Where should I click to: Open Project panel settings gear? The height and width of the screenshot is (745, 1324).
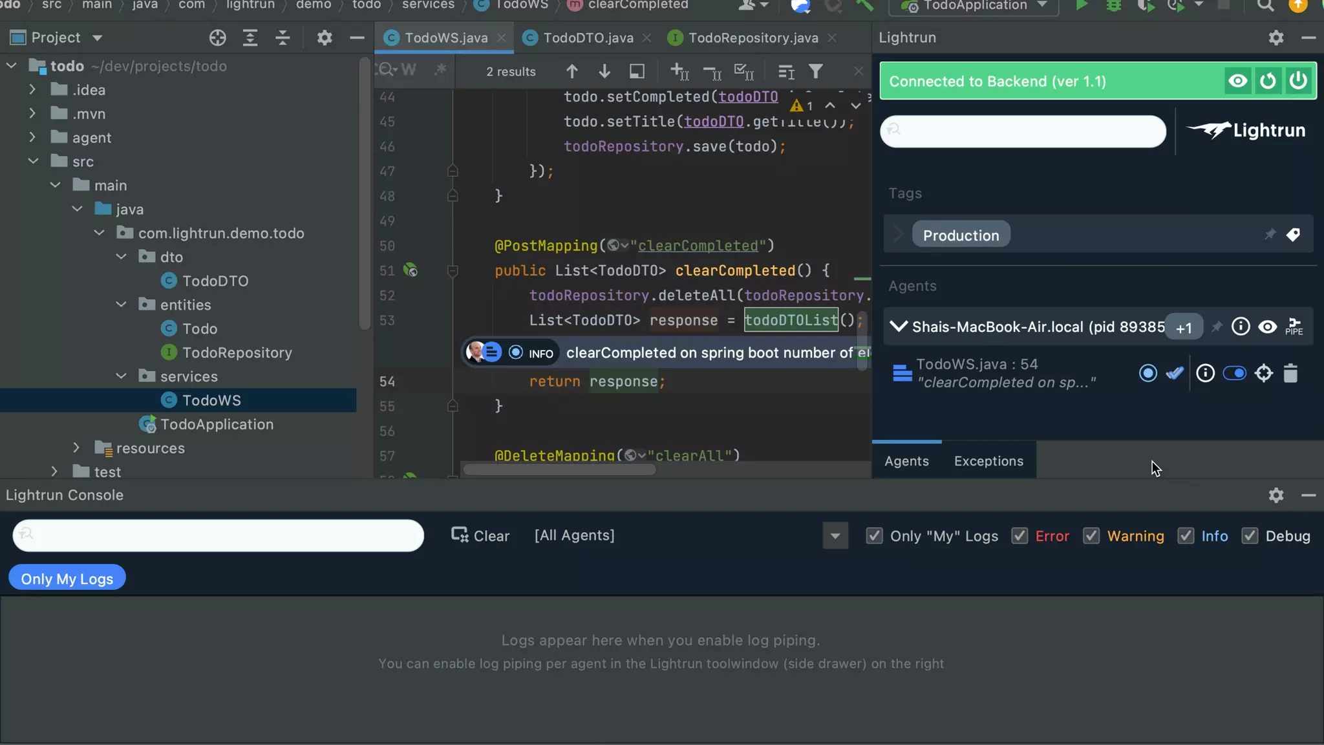coord(325,38)
